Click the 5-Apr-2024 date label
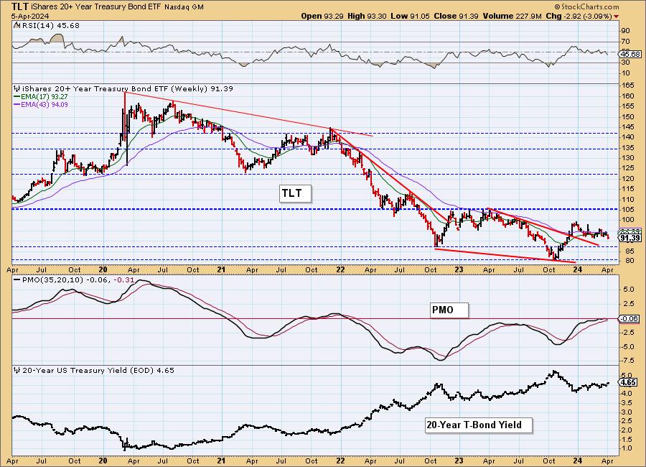Screen dimensions: 646x467 (x=30, y=16)
